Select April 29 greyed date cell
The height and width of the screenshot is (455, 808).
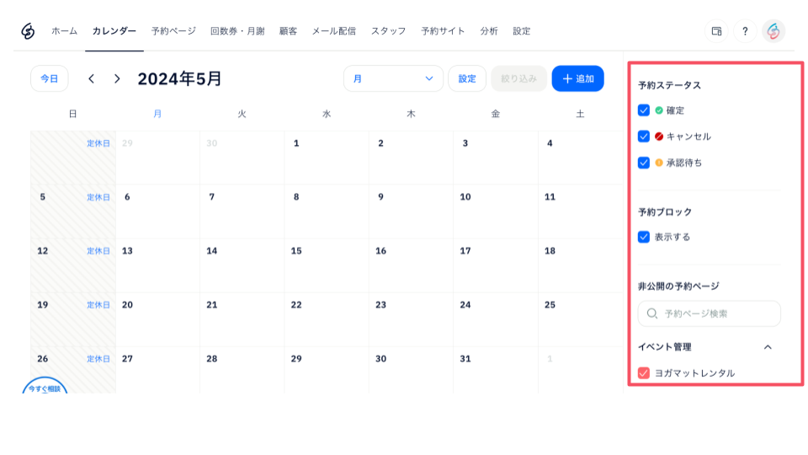(x=157, y=158)
